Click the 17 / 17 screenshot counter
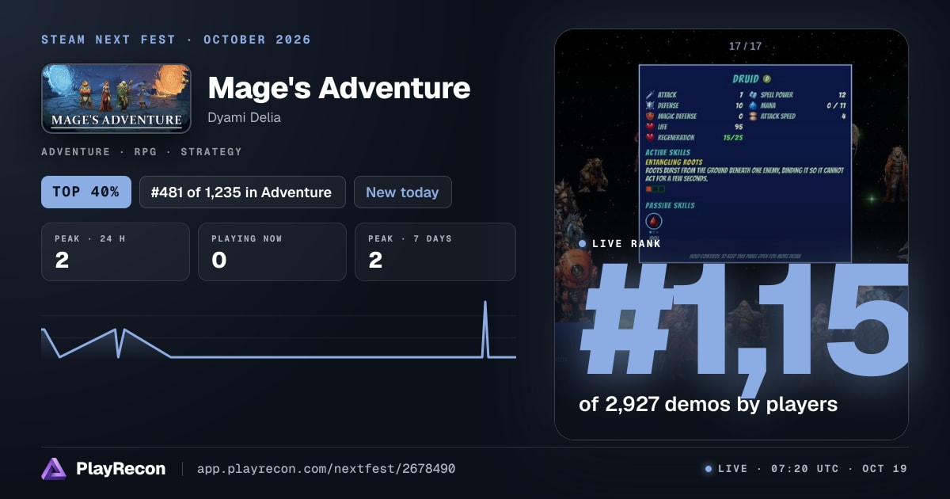Image resolution: width=950 pixels, height=499 pixels. [x=745, y=46]
